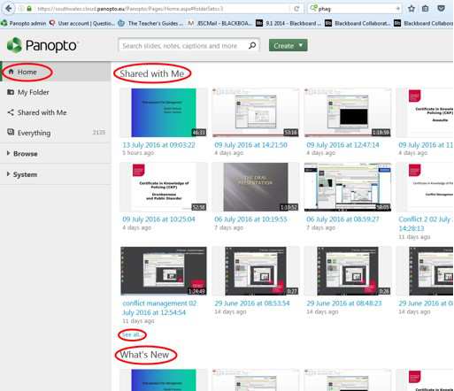Open thumbnail of 09 July 2016 at 14:21:50

255,112
